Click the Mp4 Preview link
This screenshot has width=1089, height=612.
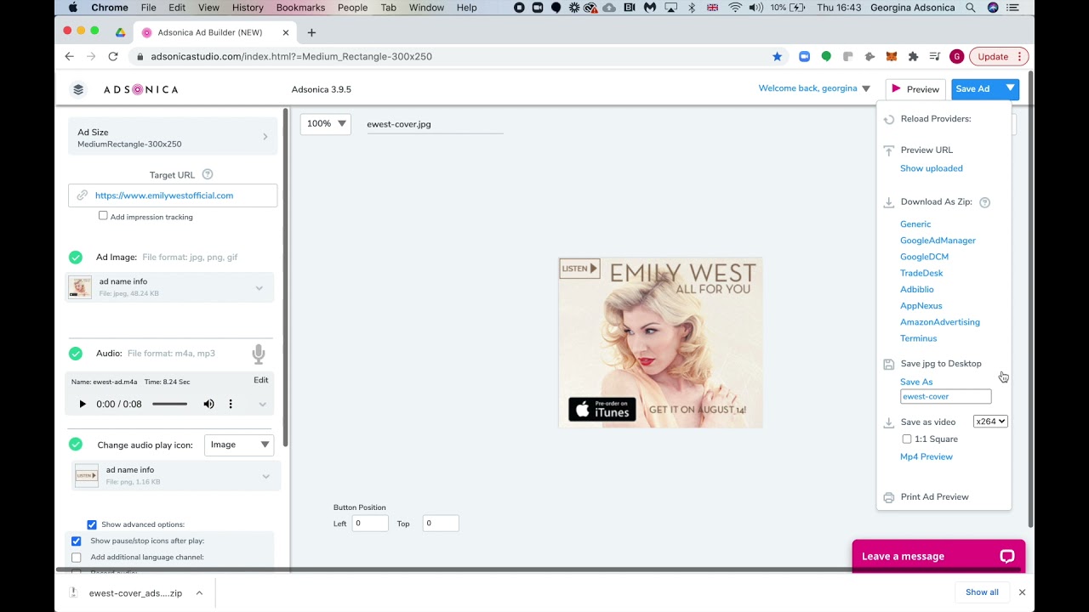[927, 456]
